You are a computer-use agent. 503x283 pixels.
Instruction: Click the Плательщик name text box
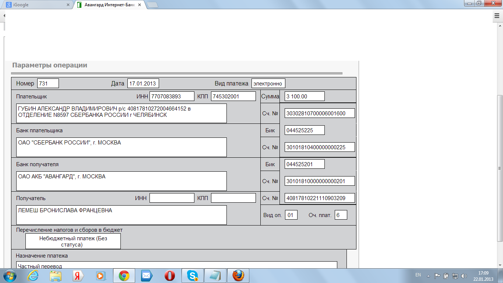[122, 113]
